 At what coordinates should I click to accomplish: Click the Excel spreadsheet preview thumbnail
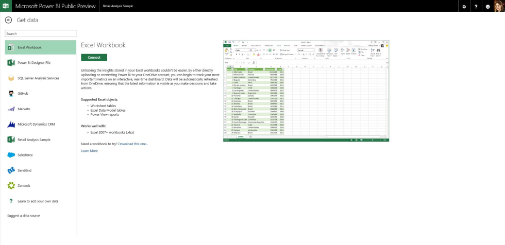tap(306, 91)
